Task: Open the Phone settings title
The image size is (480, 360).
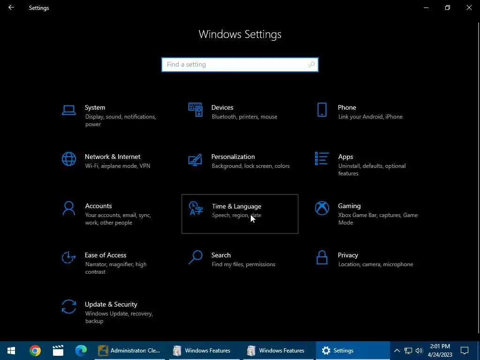Action: click(347, 107)
